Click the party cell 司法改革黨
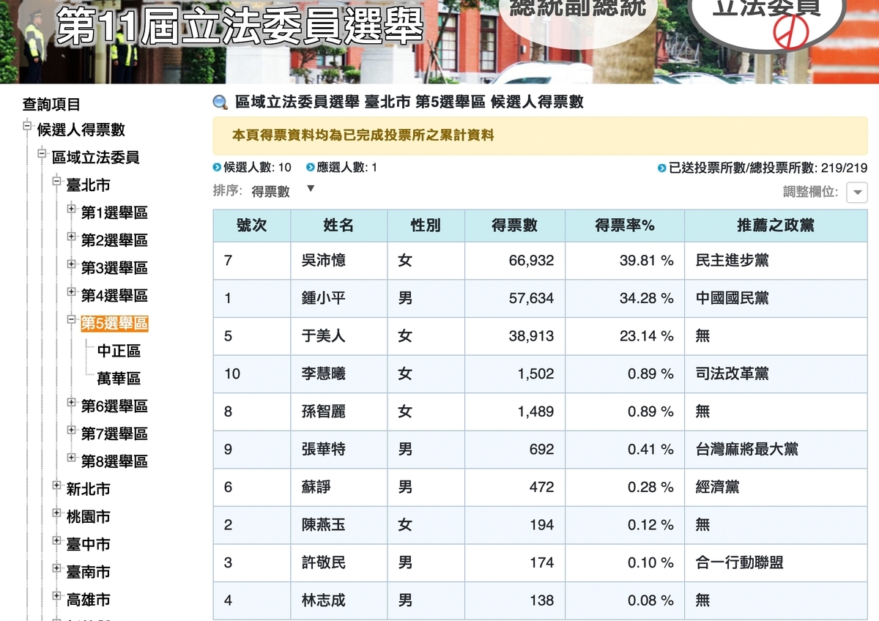The height and width of the screenshot is (621, 879). pyautogui.click(x=732, y=373)
